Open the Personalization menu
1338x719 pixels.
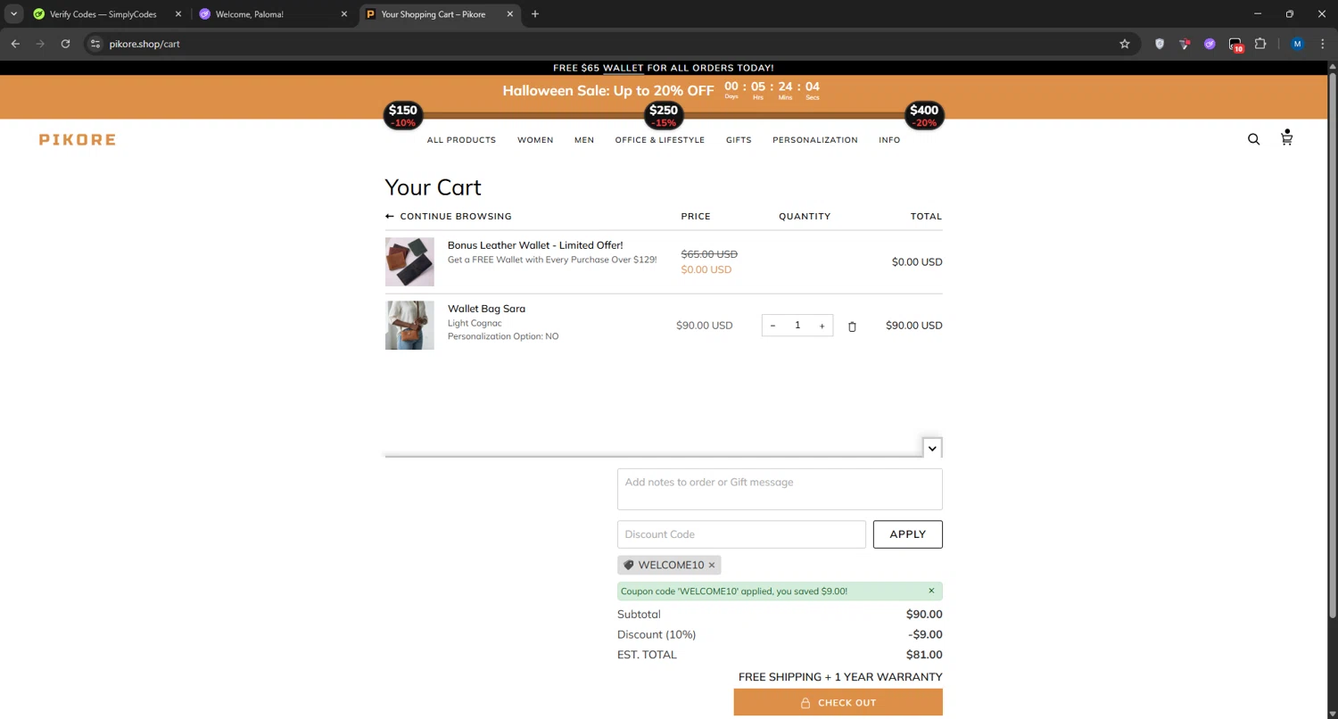[815, 140]
